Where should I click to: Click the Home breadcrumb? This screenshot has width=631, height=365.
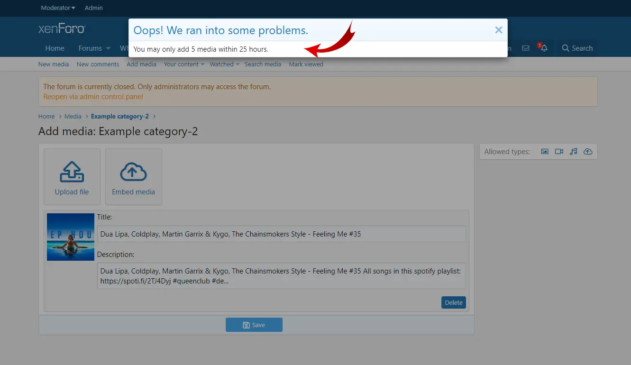(x=46, y=116)
